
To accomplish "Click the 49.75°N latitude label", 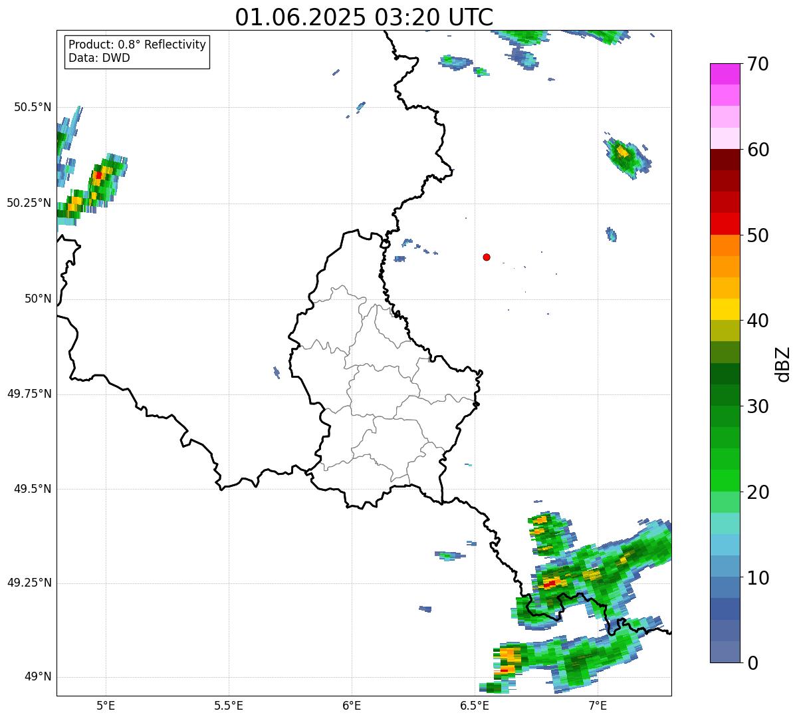I will point(29,394).
